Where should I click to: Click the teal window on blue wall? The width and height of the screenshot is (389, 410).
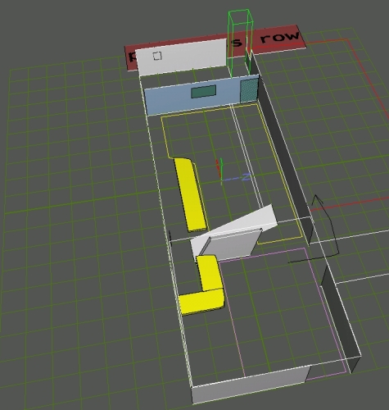coord(204,91)
